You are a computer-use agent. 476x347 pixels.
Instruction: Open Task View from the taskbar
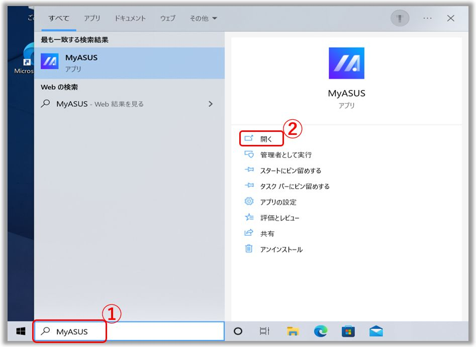[264, 331]
